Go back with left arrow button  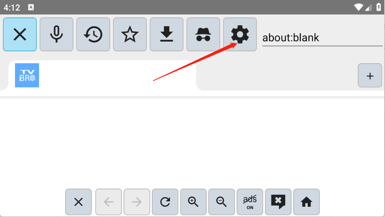point(108,202)
